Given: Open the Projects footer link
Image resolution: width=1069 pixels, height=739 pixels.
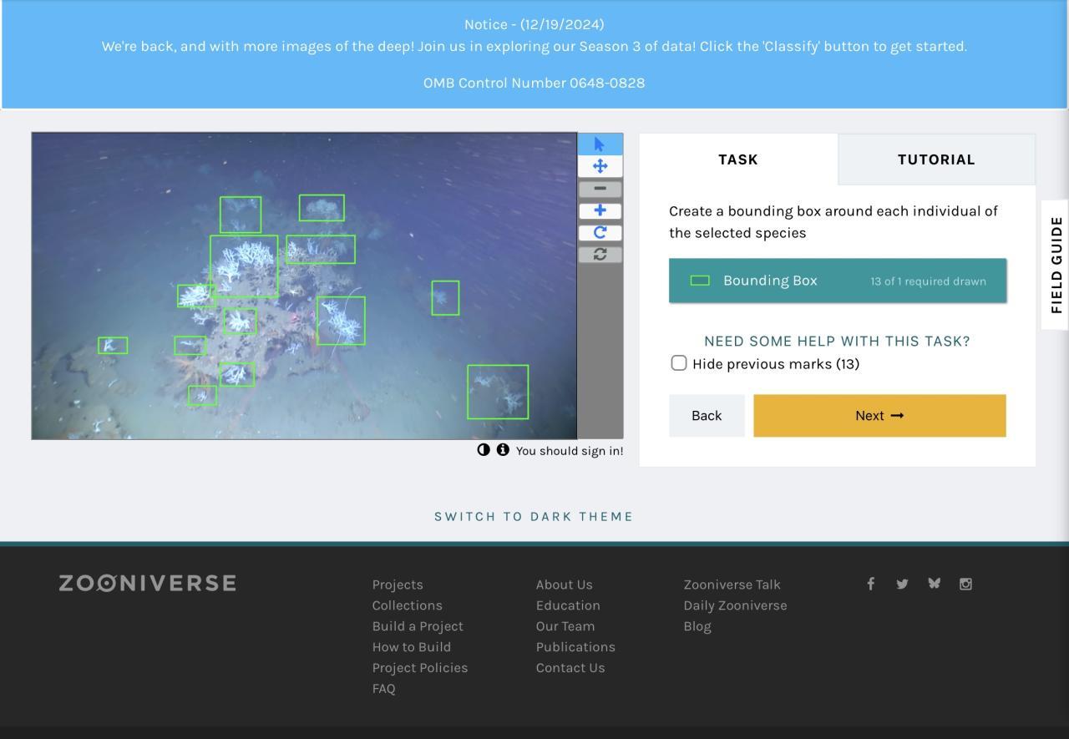Looking at the screenshot, I should (398, 585).
